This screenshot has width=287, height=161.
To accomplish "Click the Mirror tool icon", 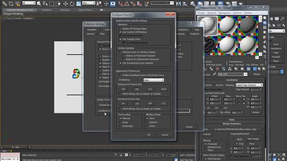I will [178, 4].
